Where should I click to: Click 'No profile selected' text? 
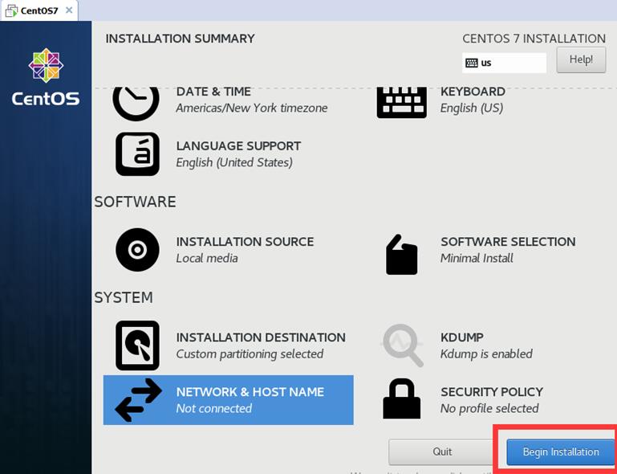click(489, 409)
